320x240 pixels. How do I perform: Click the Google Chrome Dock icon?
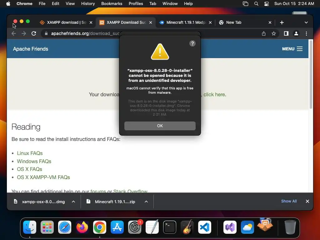click(x=100, y=227)
